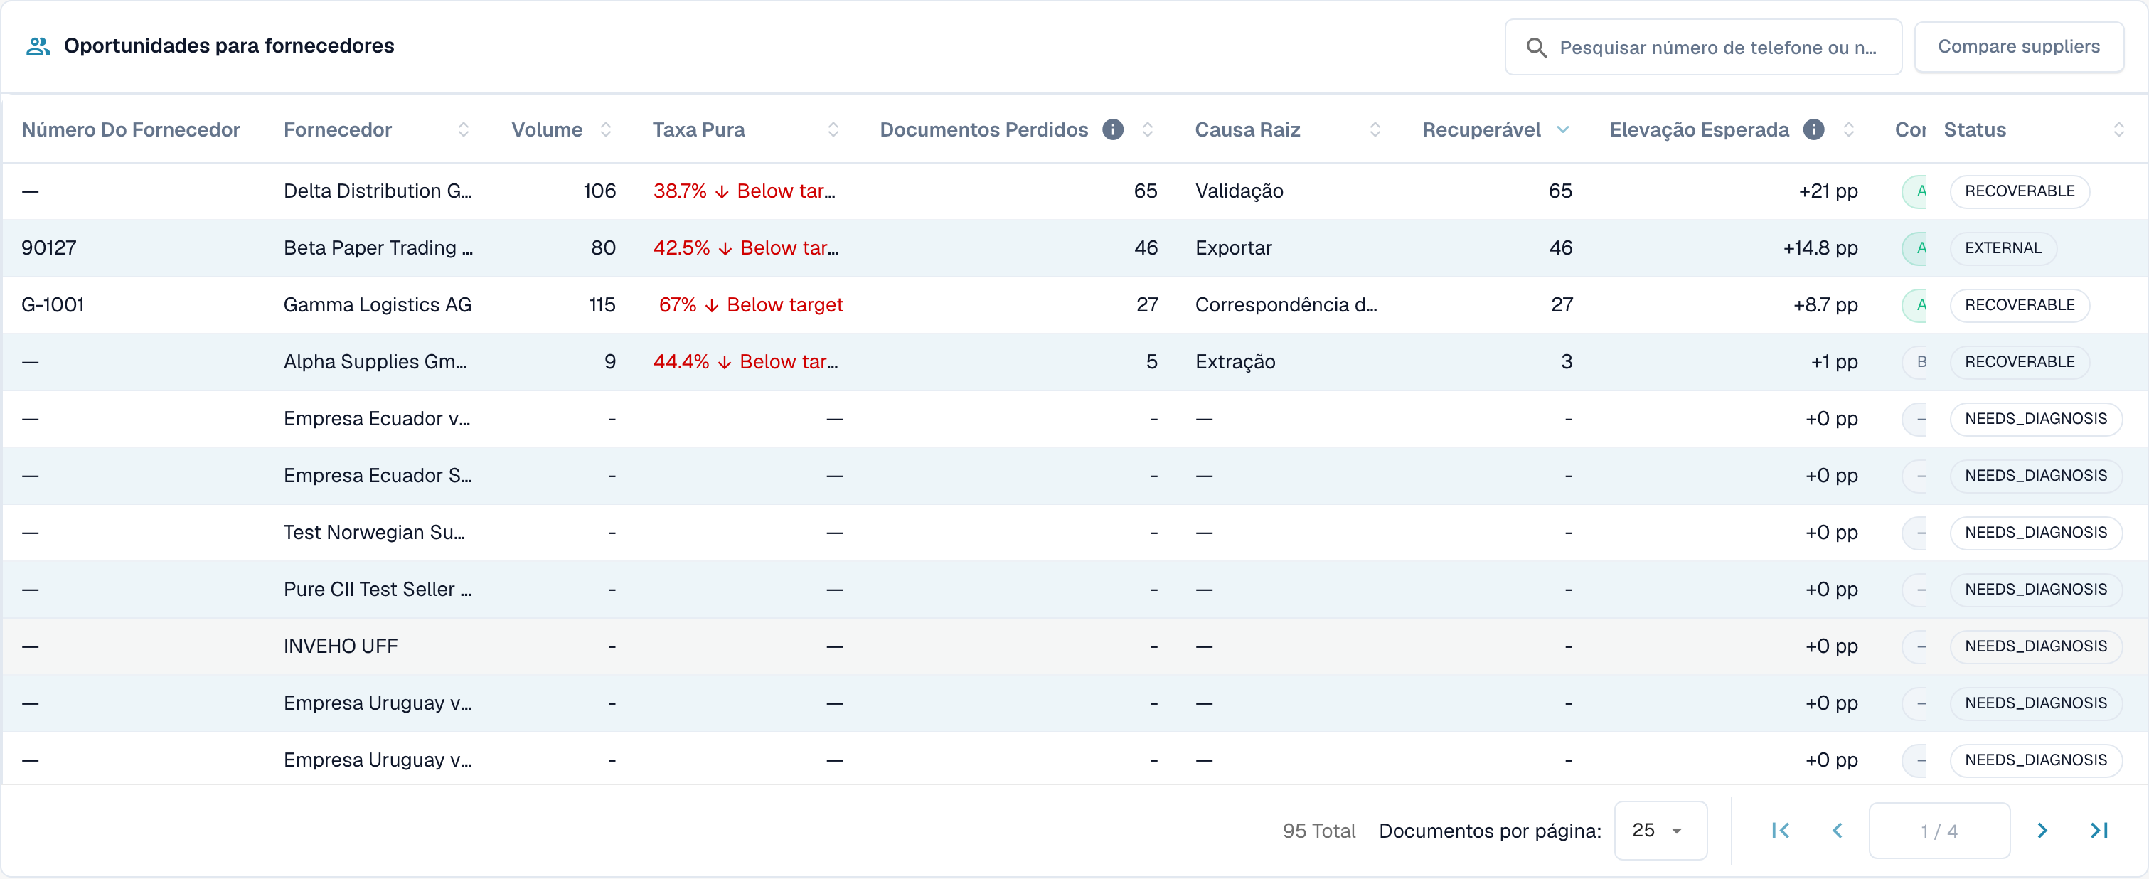The height and width of the screenshot is (879, 2149).
Task: Sort by Documentos Perdidos column arrows
Action: pyautogui.click(x=1148, y=129)
